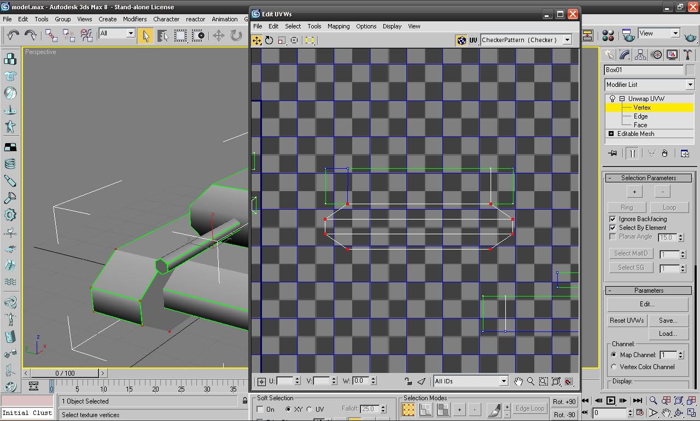Open Display menu in Edit UVWs

(392, 26)
